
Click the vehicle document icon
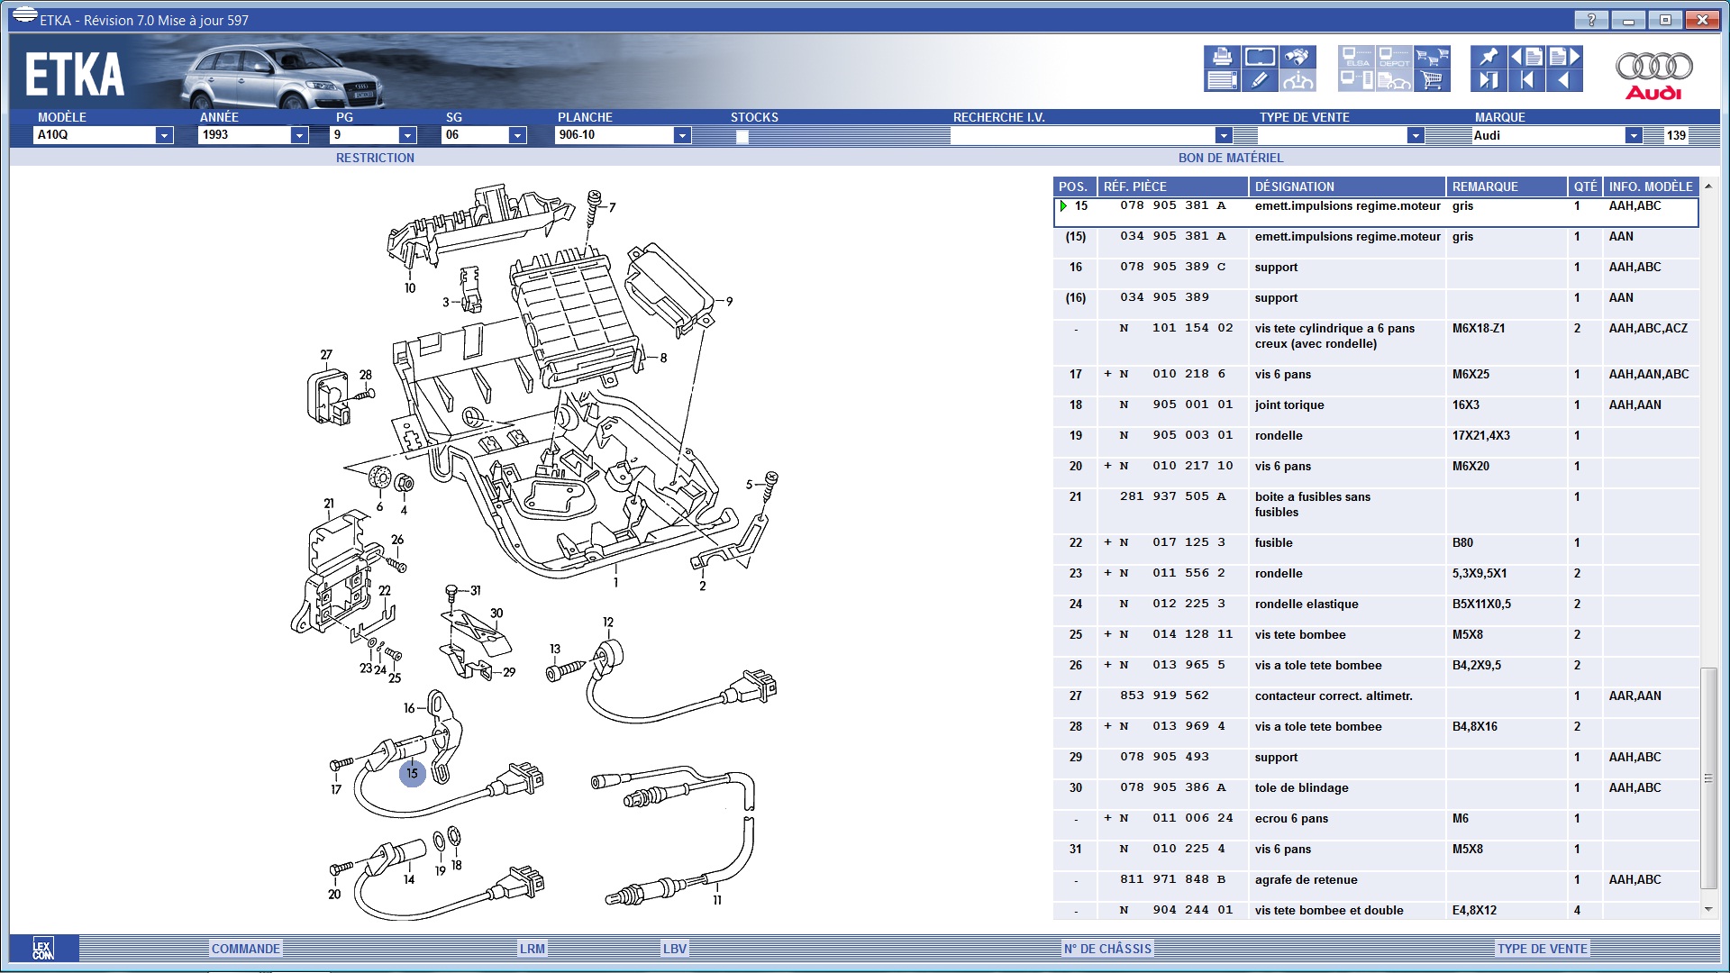pyautogui.click(x=1394, y=80)
